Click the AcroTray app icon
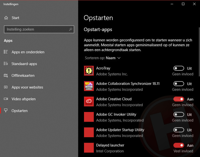Viewport: 200px width, 157px height. [89, 70]
